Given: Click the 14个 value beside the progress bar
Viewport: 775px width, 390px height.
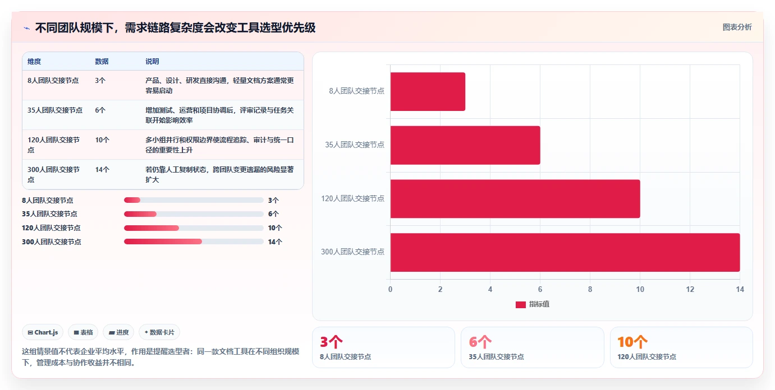Looking at the screenshot, I should pos(275,242).
